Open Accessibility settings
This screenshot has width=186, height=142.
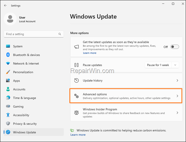point(34,115)
